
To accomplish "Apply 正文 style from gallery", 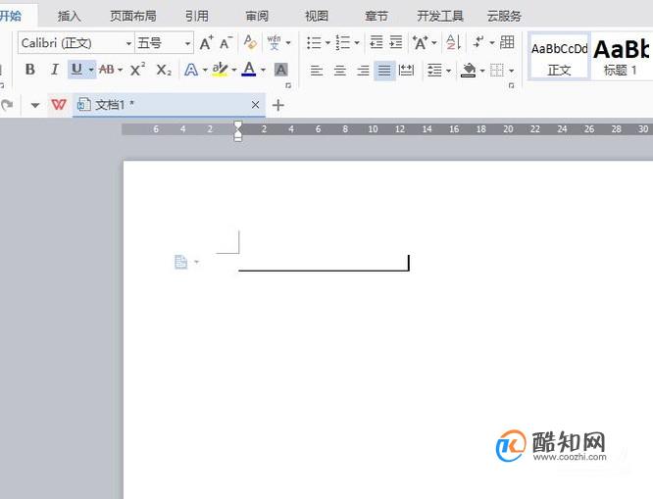I will (x=559, y=56).
